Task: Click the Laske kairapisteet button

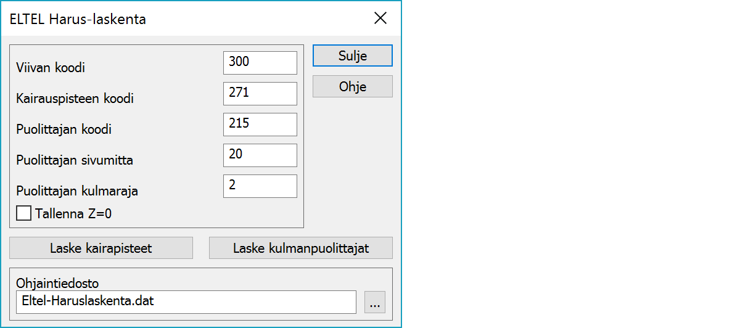Action: coord(101,248)
